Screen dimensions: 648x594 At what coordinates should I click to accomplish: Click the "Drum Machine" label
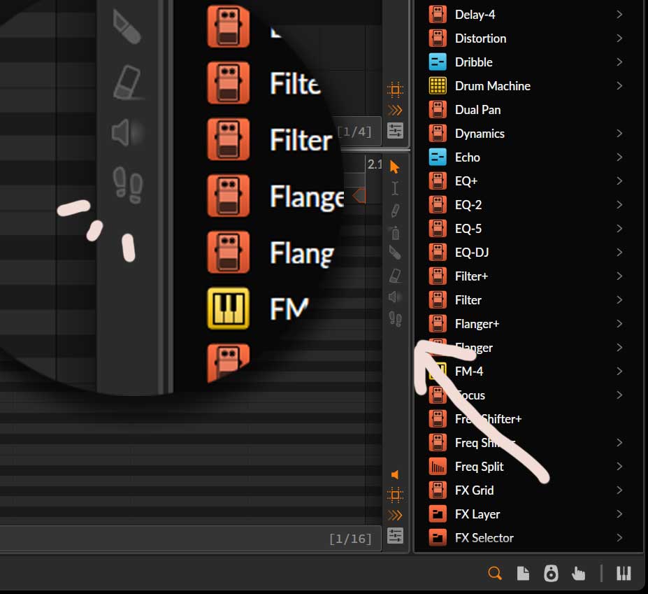pyautogui.click(x=493, y=86)
